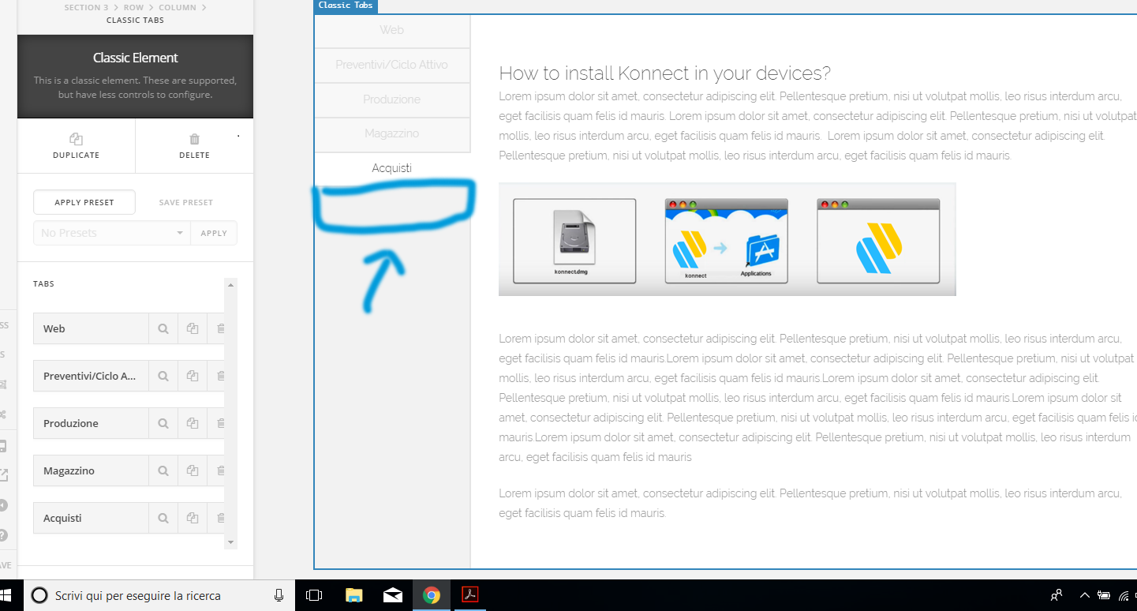This screenshot has width=1137, height=611.
Task: Switch to the Magazzino tab in preview
Action: pos(392,133)
